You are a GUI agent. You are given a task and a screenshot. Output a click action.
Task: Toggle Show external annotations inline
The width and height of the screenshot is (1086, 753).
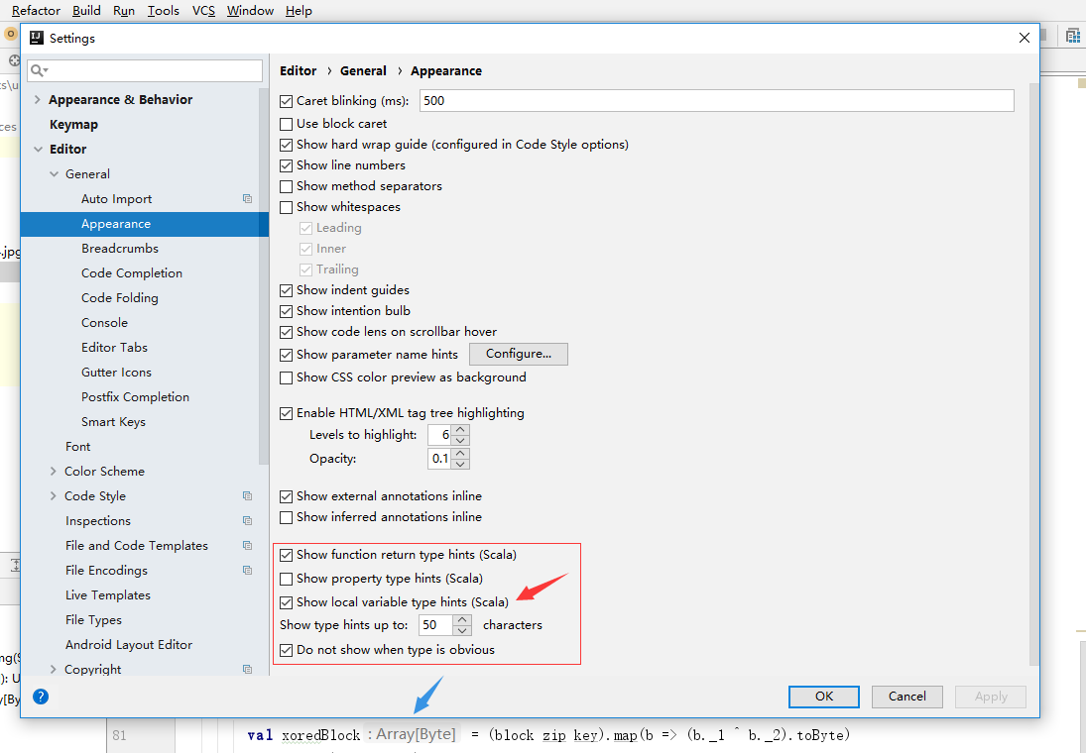tap(286, 496)
